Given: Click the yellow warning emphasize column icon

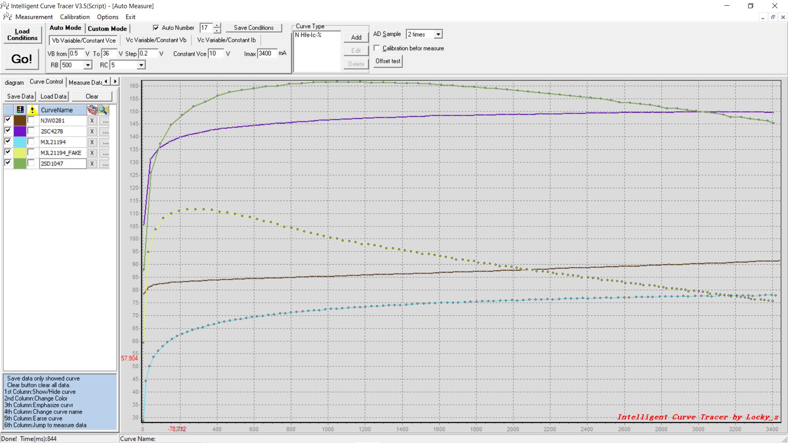Looking at the screenshot, I should click(x=32, y=110).
